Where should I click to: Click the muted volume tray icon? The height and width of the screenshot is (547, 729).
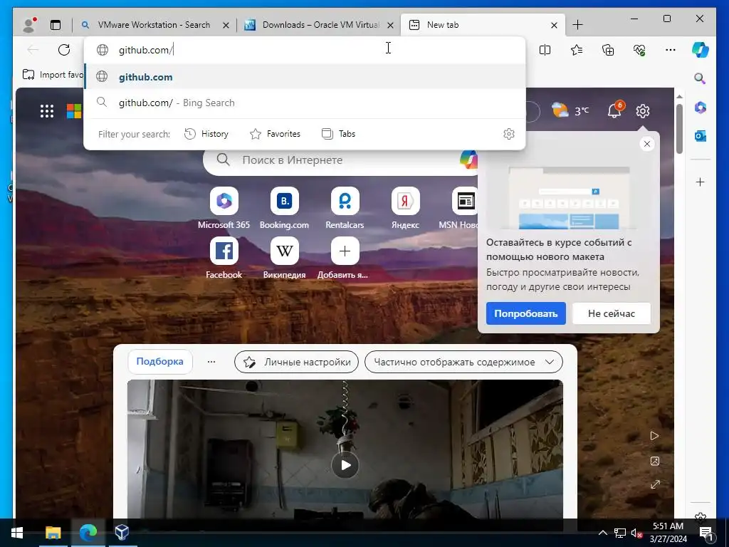636,533
